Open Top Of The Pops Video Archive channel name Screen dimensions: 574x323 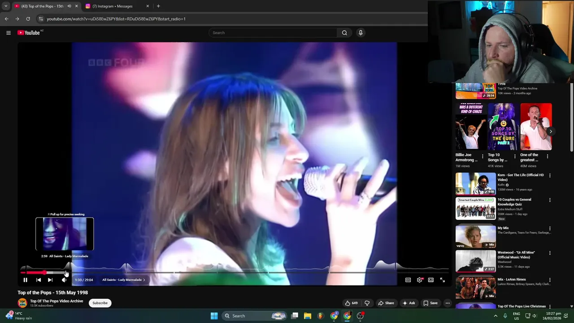click(x=57, y=301)
